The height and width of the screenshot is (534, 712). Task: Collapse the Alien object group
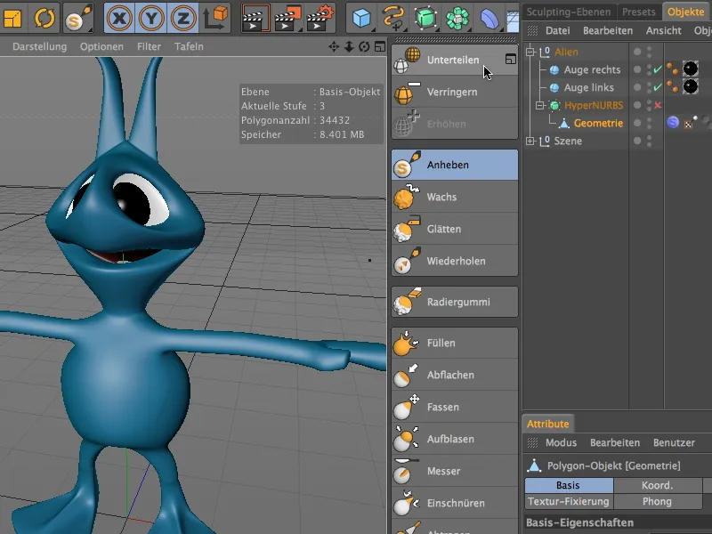click(x=530, y=52)
